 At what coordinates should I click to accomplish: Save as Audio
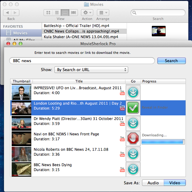point(153,183)
